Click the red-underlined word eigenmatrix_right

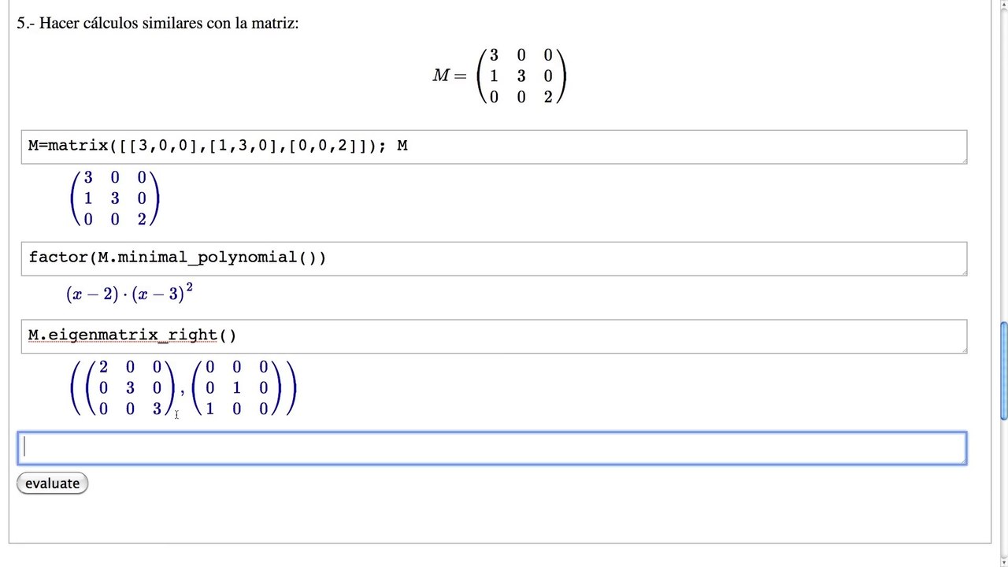132,335
